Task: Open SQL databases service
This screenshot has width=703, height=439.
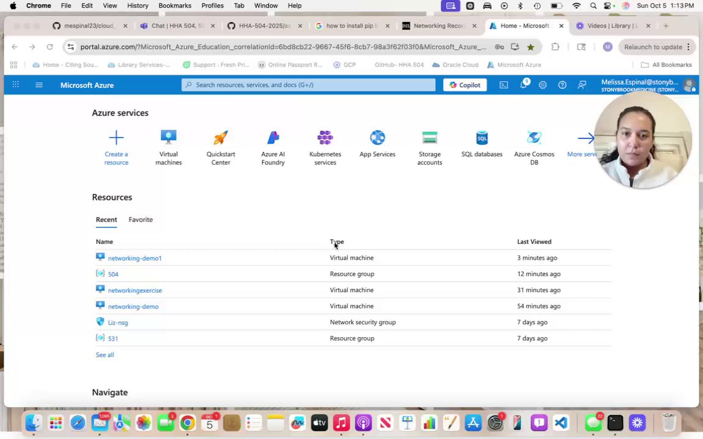Action: (482, 144)
